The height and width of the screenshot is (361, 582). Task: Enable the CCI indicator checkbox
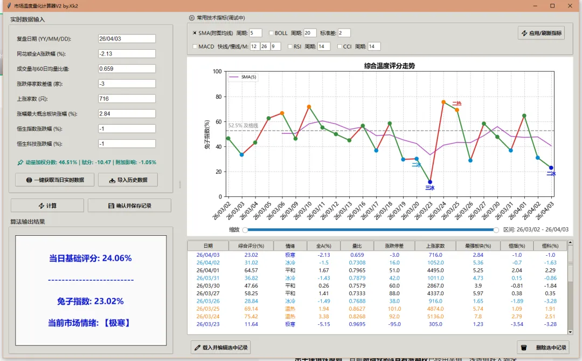(x=339, y=46)
